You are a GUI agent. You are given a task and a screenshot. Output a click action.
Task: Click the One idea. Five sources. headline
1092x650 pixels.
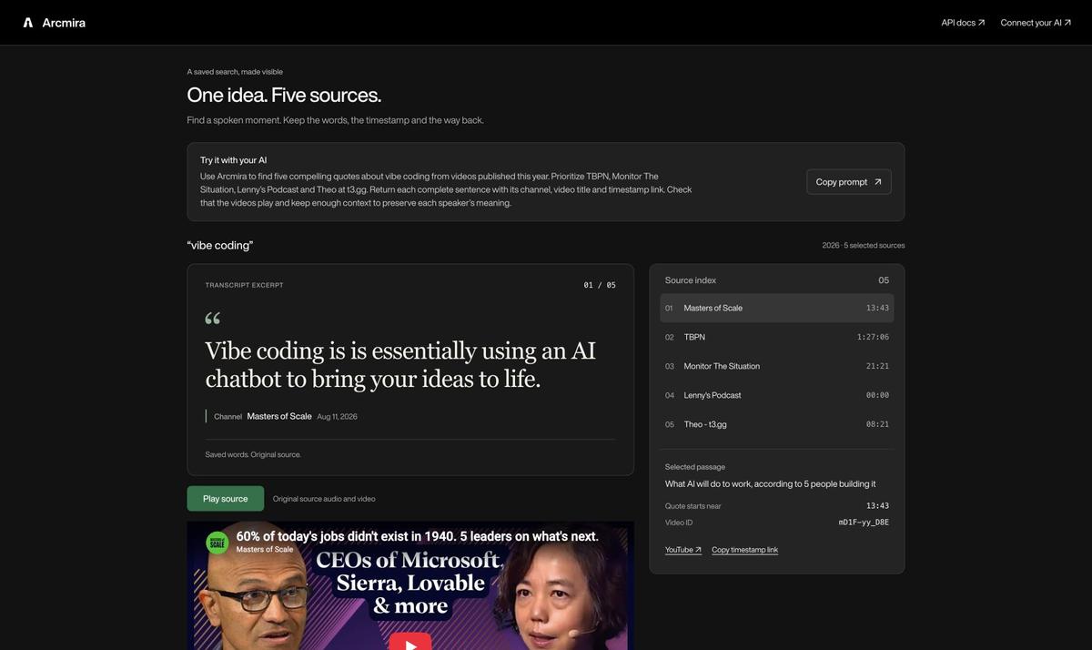pyautogui.click(x=284, y=95)
